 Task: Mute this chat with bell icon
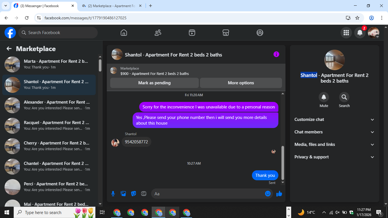(x=324, y=97)
